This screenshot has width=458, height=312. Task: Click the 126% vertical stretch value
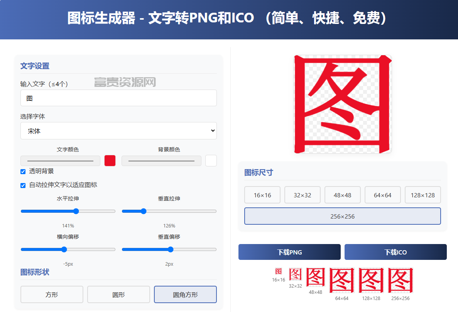pos(169,226)
